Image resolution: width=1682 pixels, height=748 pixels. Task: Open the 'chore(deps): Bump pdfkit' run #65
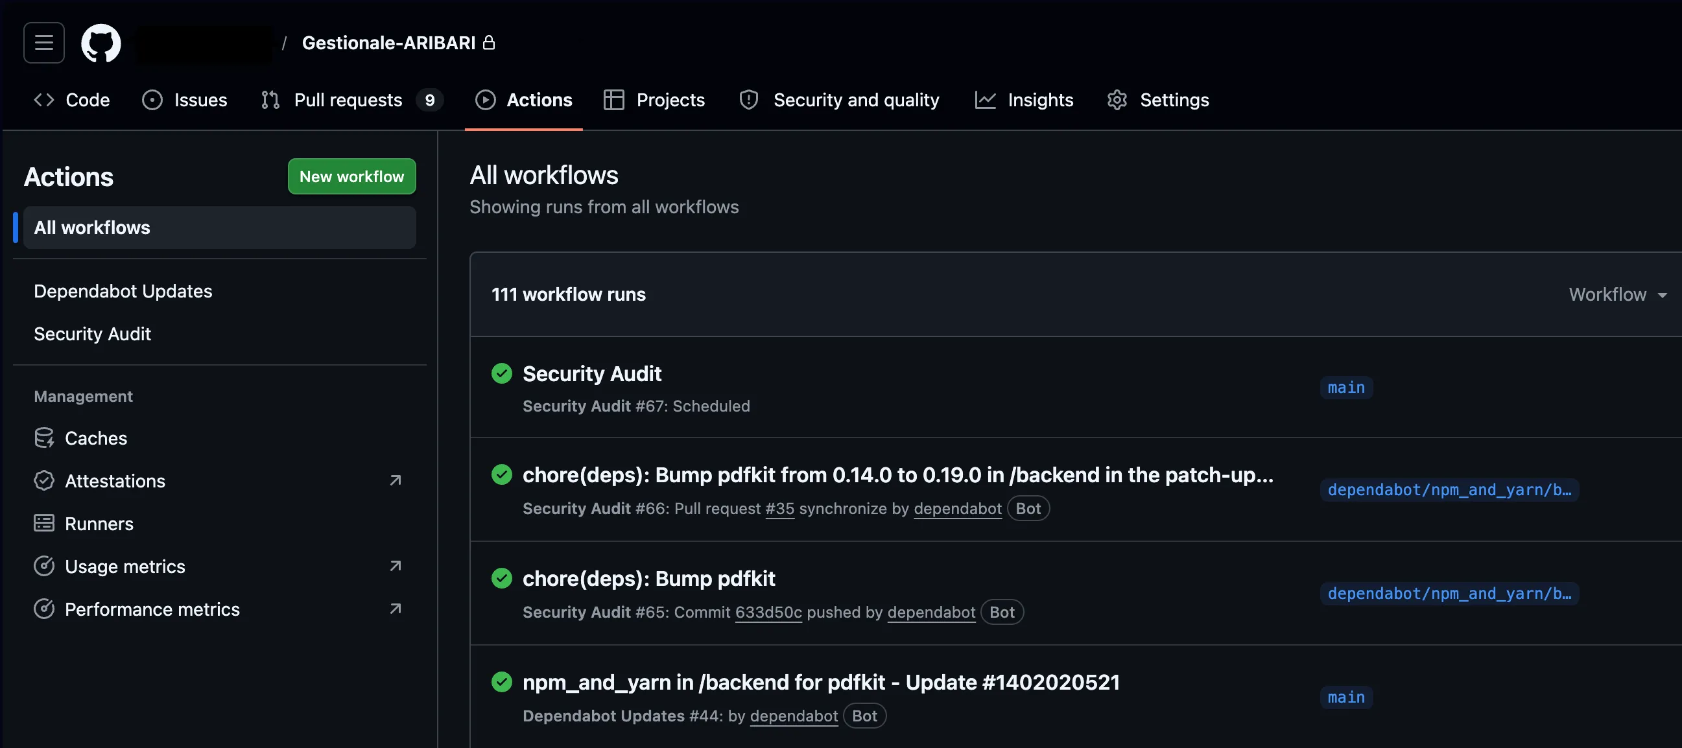click(x=649, y=578)
